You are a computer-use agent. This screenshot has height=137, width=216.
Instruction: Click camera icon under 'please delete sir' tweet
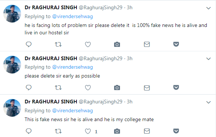click(x=117, y=88)
